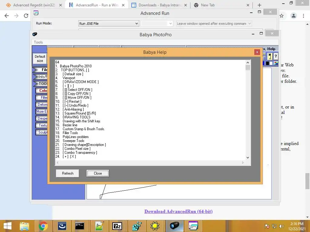
Task: Bookmark this page with the star icon
Action: pyautogui.click(x=282, y=16)
